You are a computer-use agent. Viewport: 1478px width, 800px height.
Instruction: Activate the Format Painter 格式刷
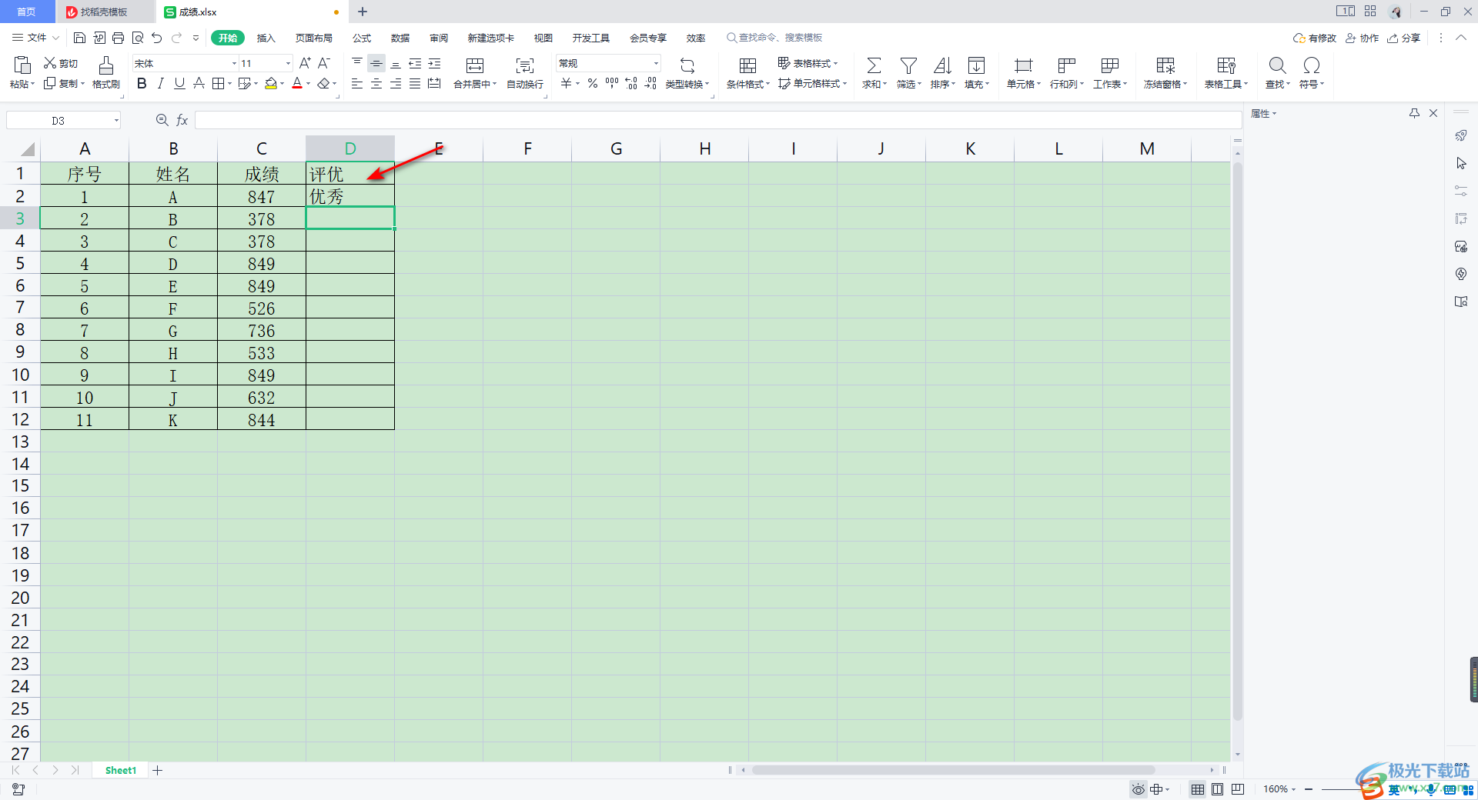tap(106, 73)
